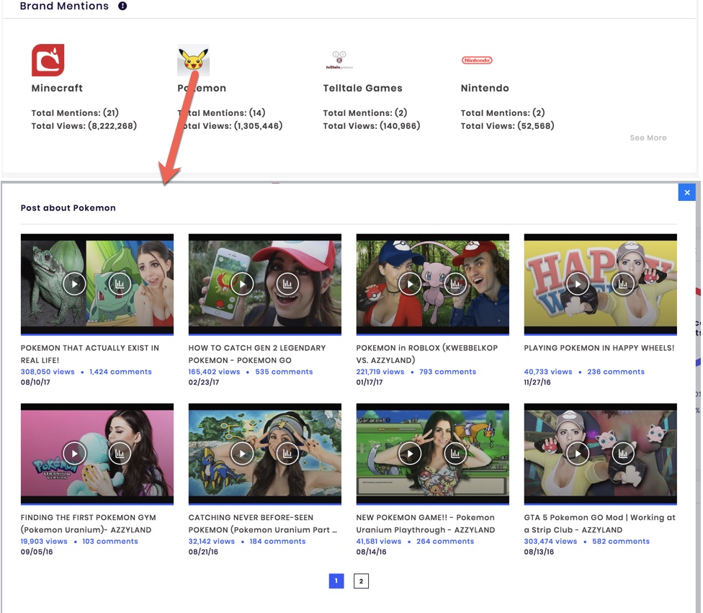Viewport: 703px width, 613px height.
Task: Select the Nintendo brand name
Action: (485, 88)
